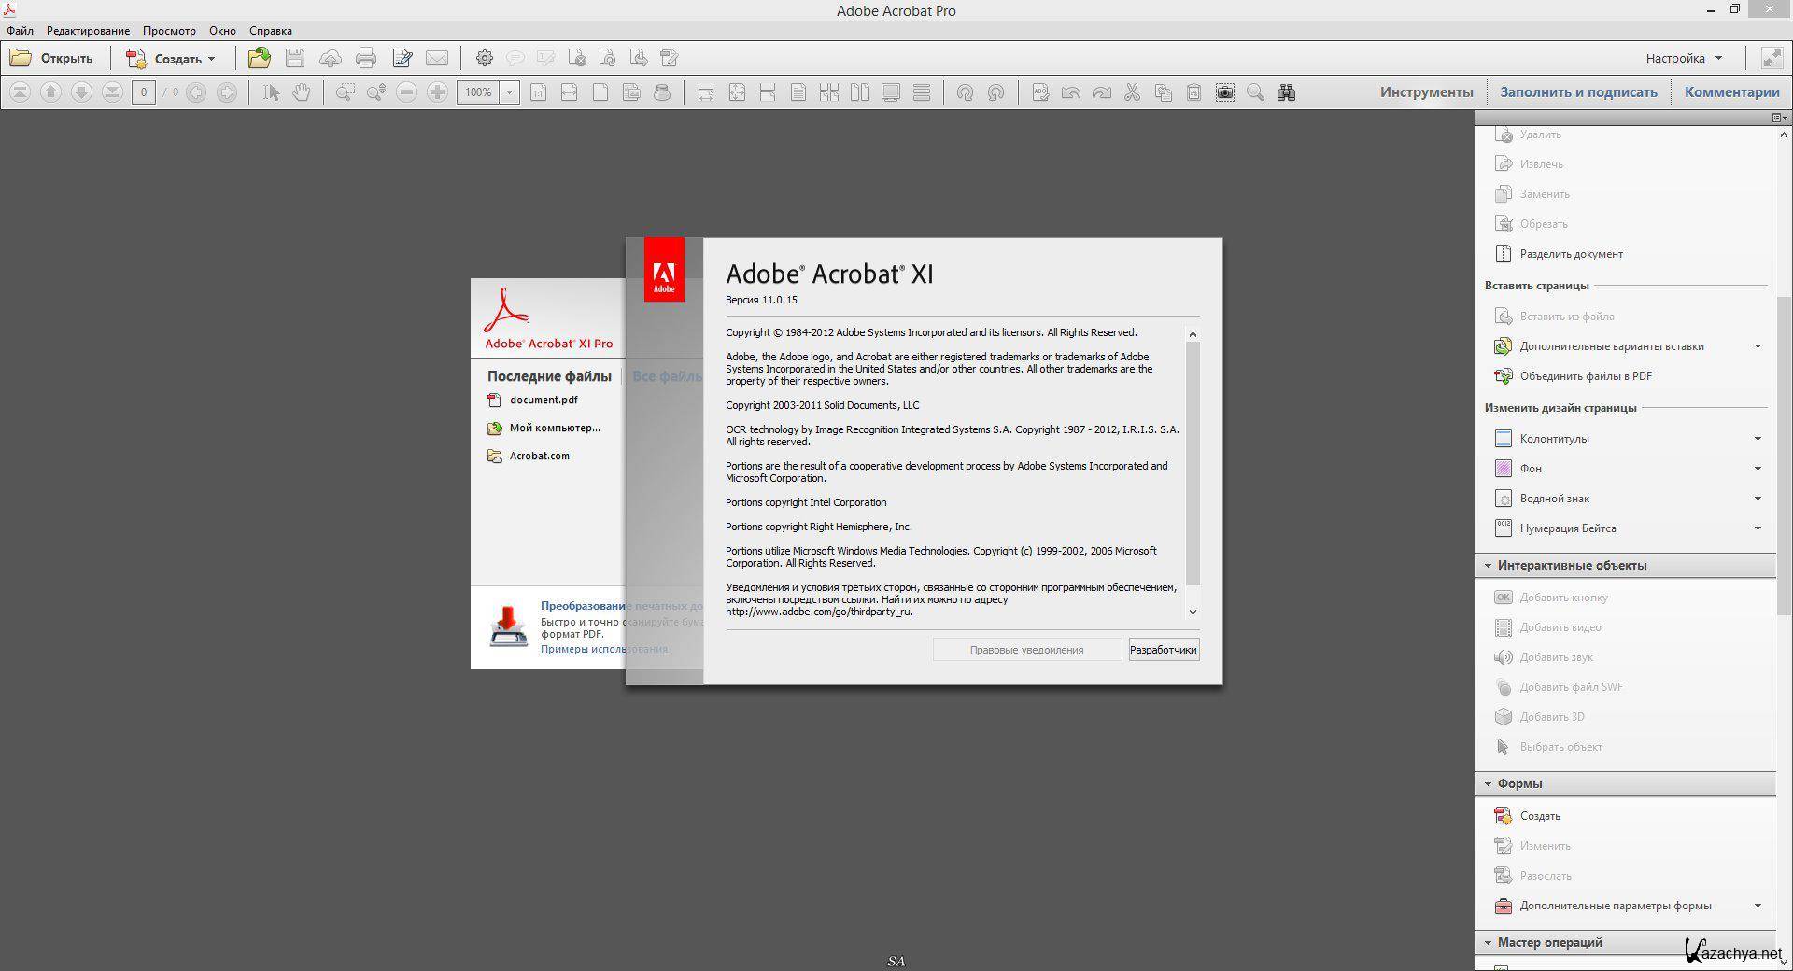Expand the Колонтитулы dropdown arrow

pyautogui.click(x=1758, y=439)
